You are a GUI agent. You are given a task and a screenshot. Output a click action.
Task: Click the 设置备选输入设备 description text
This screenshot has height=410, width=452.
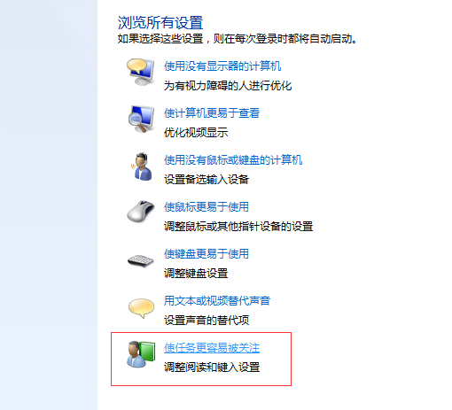click(x=207, y=179)
